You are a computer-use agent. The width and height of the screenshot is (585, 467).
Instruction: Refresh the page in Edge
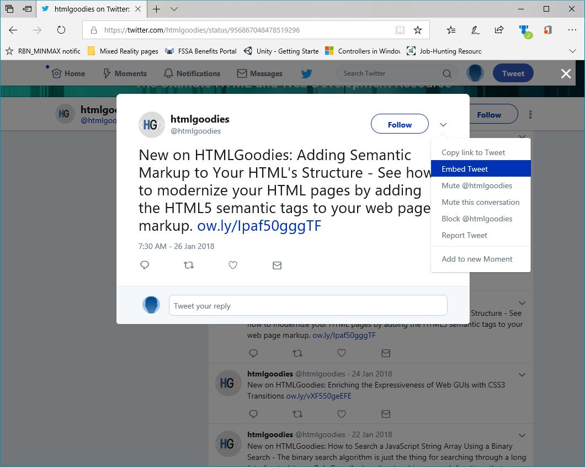[x=61, y=30]
